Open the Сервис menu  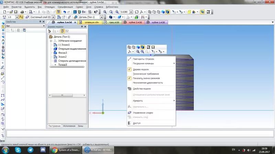pos(79,7)
